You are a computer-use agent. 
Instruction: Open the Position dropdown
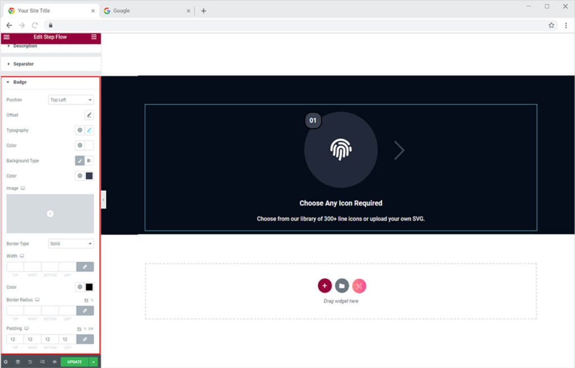tap(71, 100)
